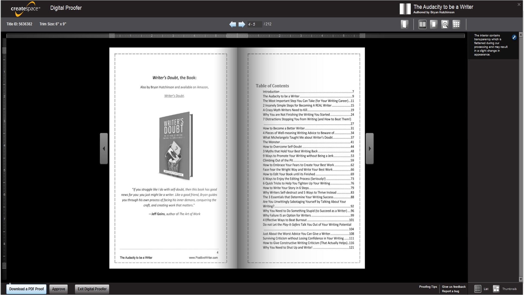The width and height of the screenshot is (524, 295).
Task: Open the book cover view icon
Action: [405, 24]
